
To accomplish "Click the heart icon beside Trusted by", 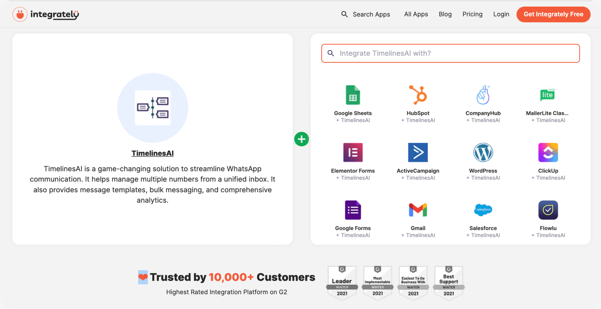I will coord(143,277).
